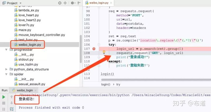Click the login() breadcrumb

pyautogui.click(x=105, y=84)
